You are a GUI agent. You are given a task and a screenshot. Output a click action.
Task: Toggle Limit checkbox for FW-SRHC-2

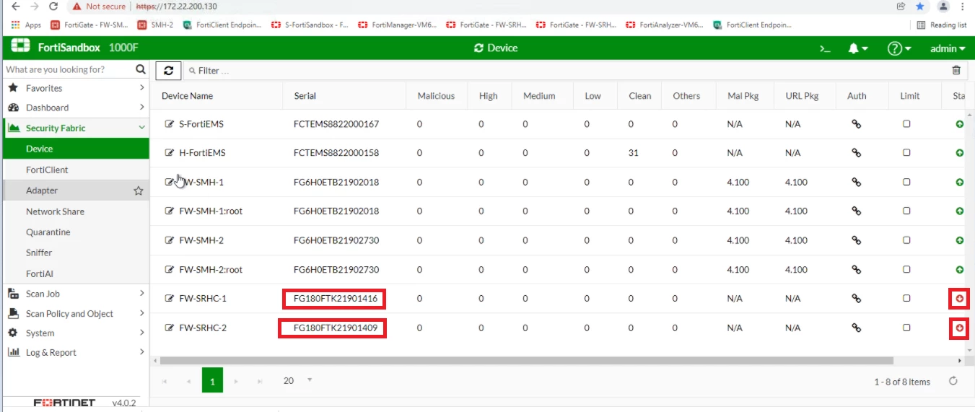(906, 328)
